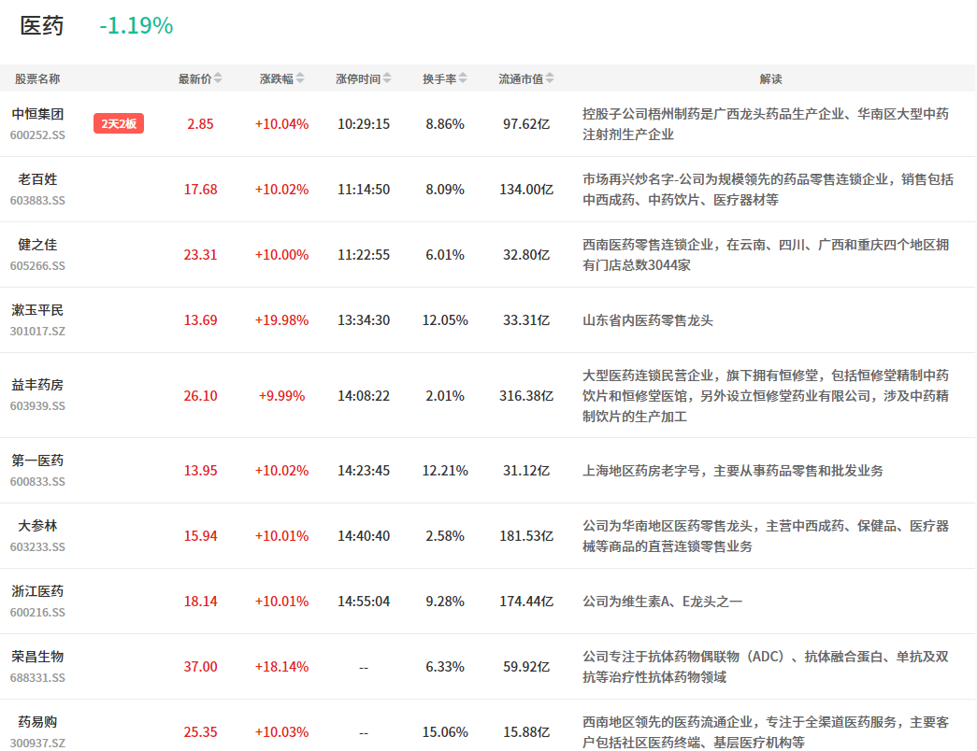Viewport: 977px width, 751px height.
Task: Open 漱玉平民 stock name link
Action: coord(37,310)
